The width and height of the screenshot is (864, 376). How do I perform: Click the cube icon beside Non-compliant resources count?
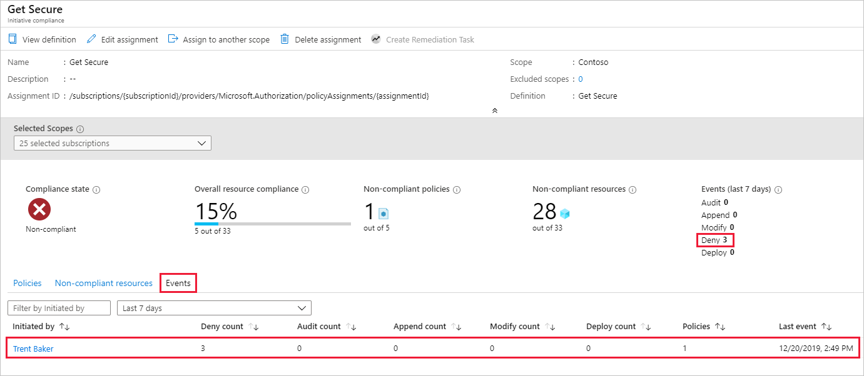coord(565,213)
